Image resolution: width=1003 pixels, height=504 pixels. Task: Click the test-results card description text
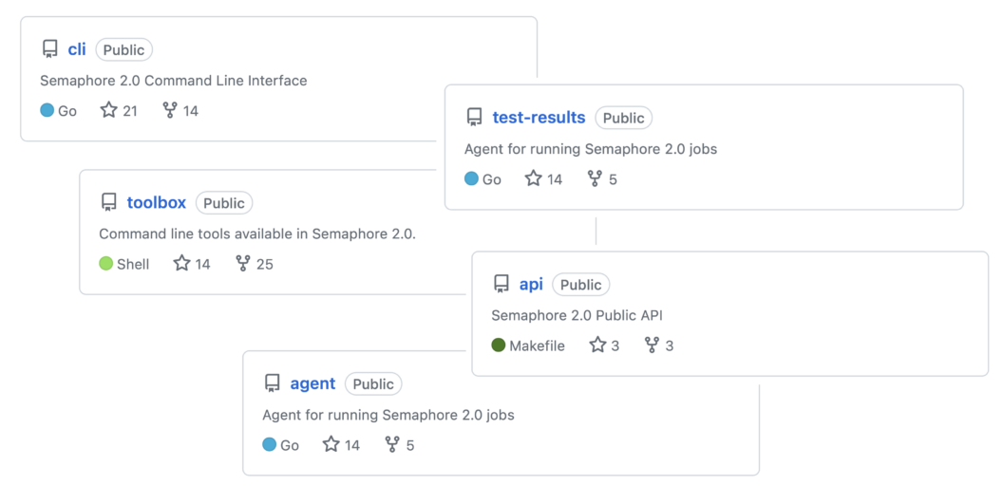591,149
